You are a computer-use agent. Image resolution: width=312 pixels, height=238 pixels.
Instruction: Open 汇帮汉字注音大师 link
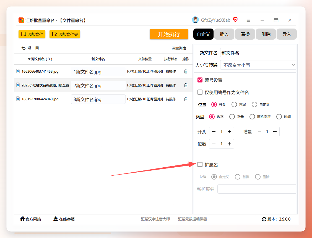(x=155, y=219)
